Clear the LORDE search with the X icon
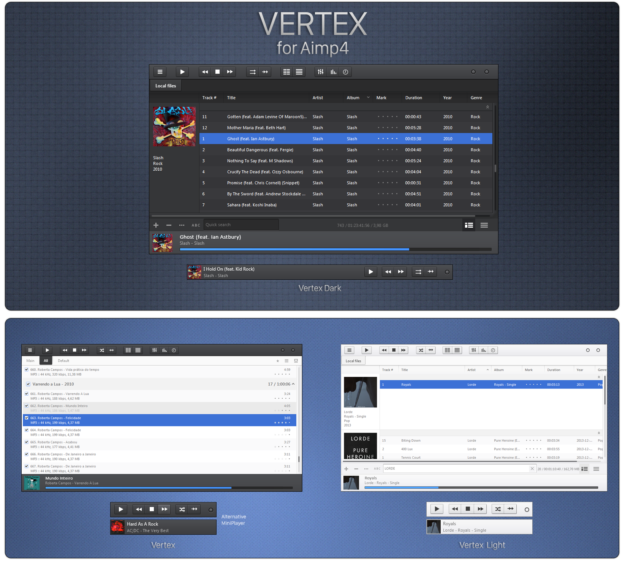The height and width of the screenshot is (564, 628). [532, 469]
